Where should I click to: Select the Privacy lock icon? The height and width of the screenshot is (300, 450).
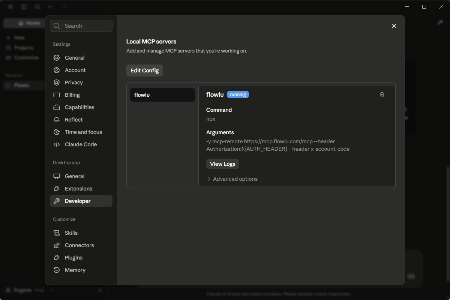[x=57, y=82]
